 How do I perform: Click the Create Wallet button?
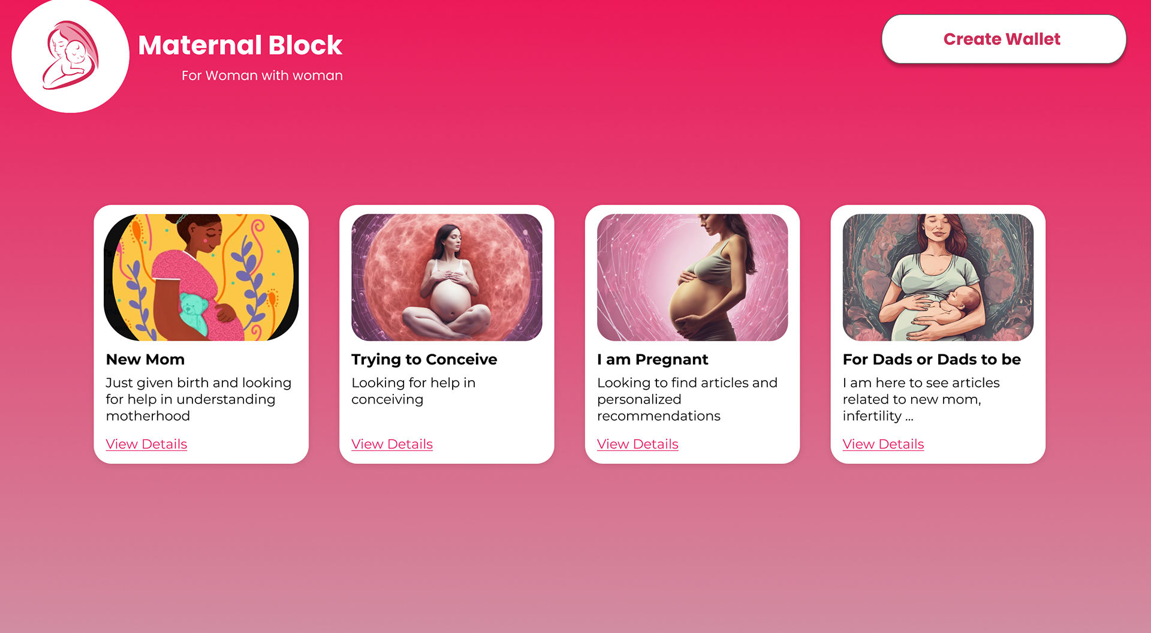(x=1004, y=39)
